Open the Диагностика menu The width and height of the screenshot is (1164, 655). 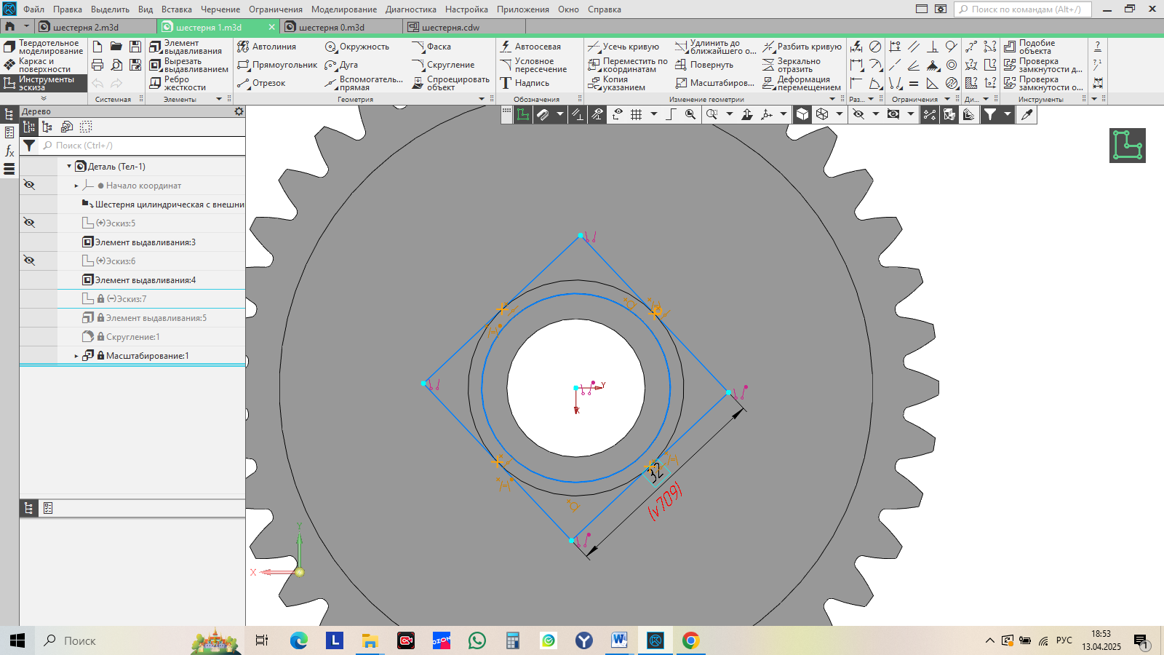coord(411,9)
